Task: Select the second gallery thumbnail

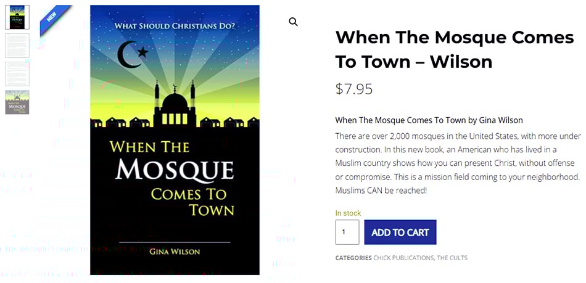Action: (x=17, y=46)
